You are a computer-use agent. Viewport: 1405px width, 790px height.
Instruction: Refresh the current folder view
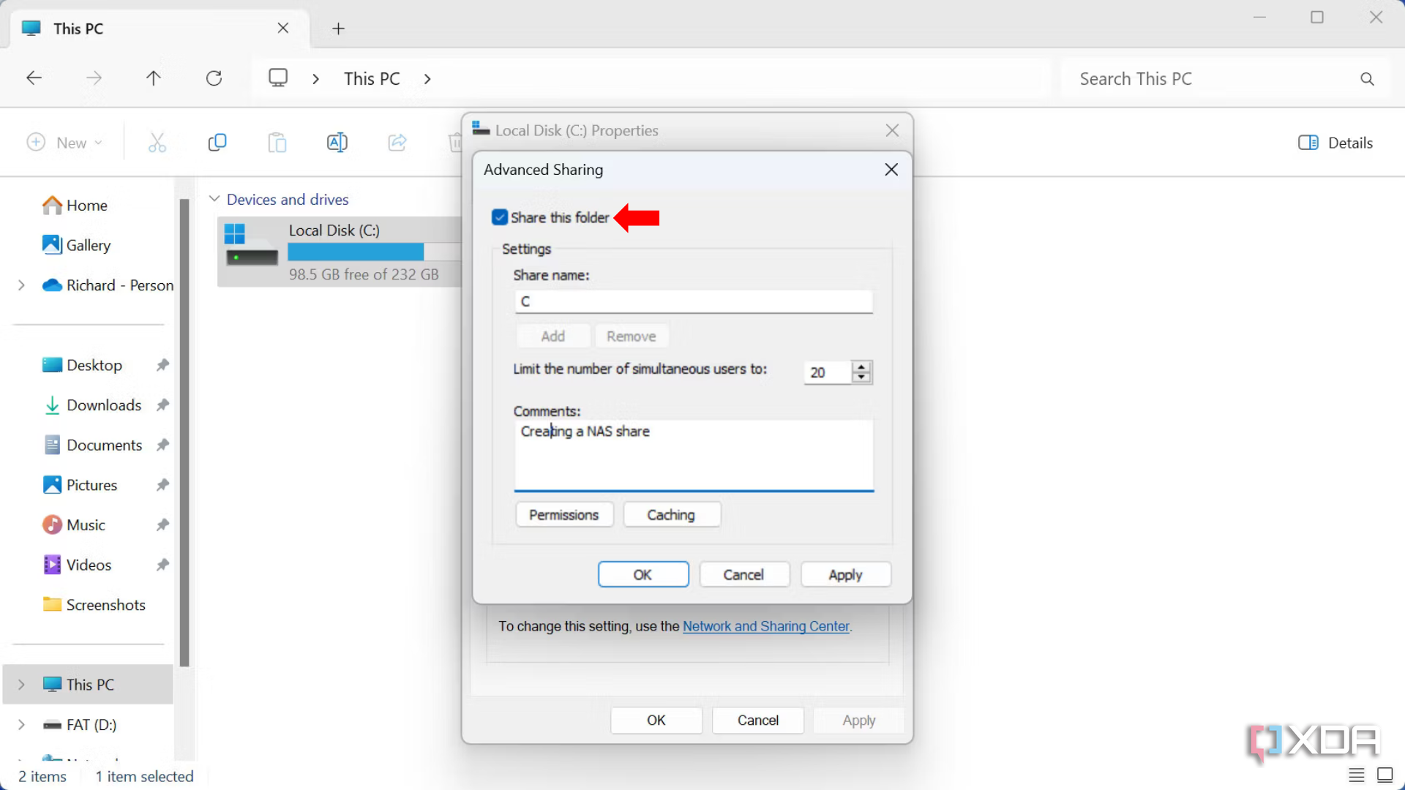tap(214, 78)
